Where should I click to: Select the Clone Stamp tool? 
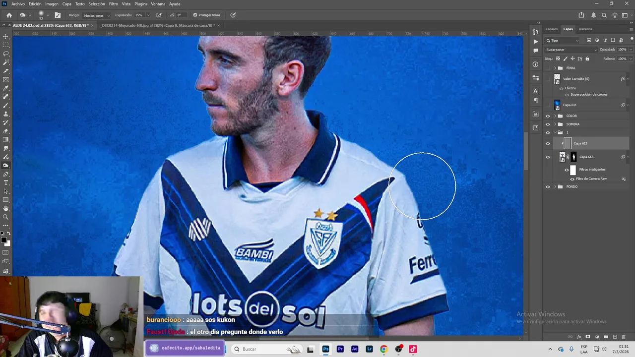point(6,114)
